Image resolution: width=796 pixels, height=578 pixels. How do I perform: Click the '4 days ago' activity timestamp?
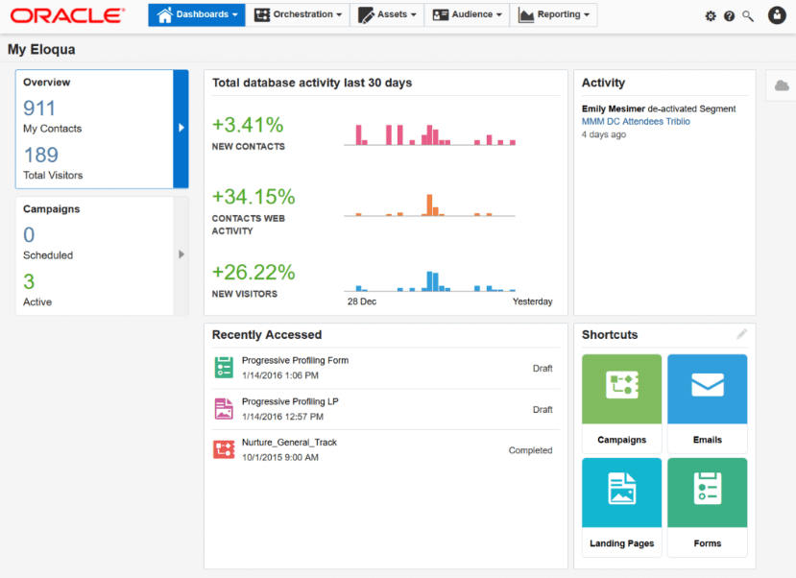604,134
